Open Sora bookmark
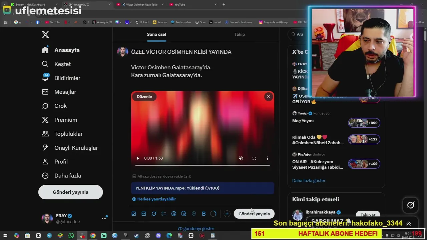The height and width of the screenshot is (240, 427). (x=200, y=22)
